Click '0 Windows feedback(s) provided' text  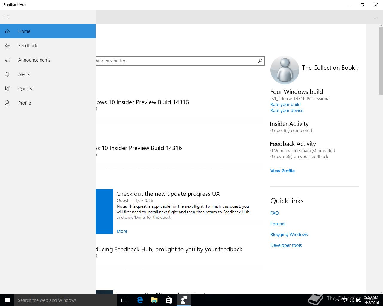(303, 151)
